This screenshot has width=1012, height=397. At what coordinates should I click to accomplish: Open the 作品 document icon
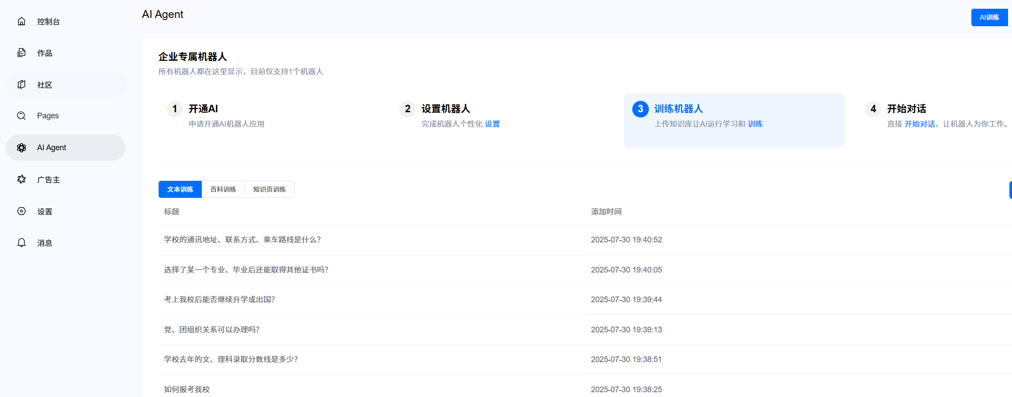pyautogui.click(x=21, y=53)
